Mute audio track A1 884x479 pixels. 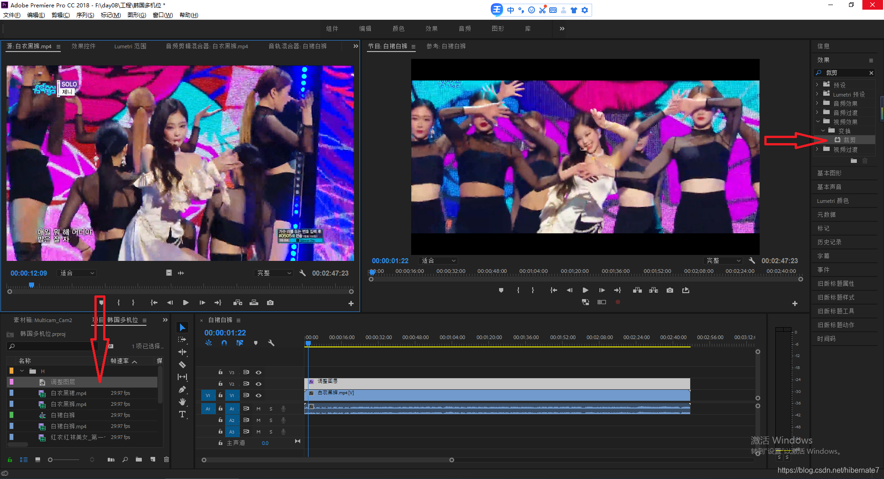[x=258, y=409]
